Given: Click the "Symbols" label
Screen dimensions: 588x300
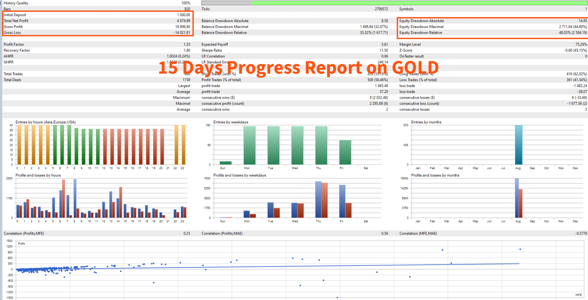Looking at the screenshot, I should pos(406,9).
